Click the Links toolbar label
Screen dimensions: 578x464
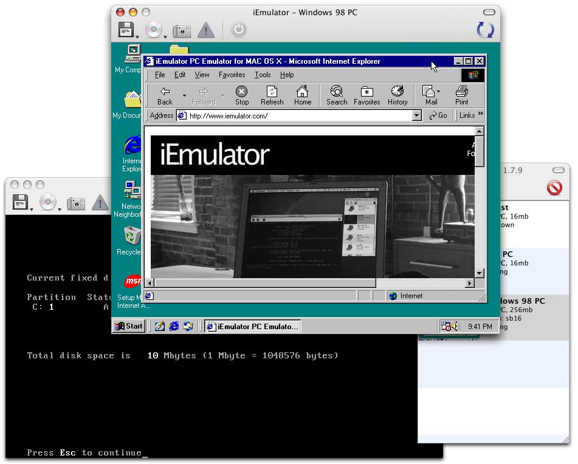pos(467,115)
